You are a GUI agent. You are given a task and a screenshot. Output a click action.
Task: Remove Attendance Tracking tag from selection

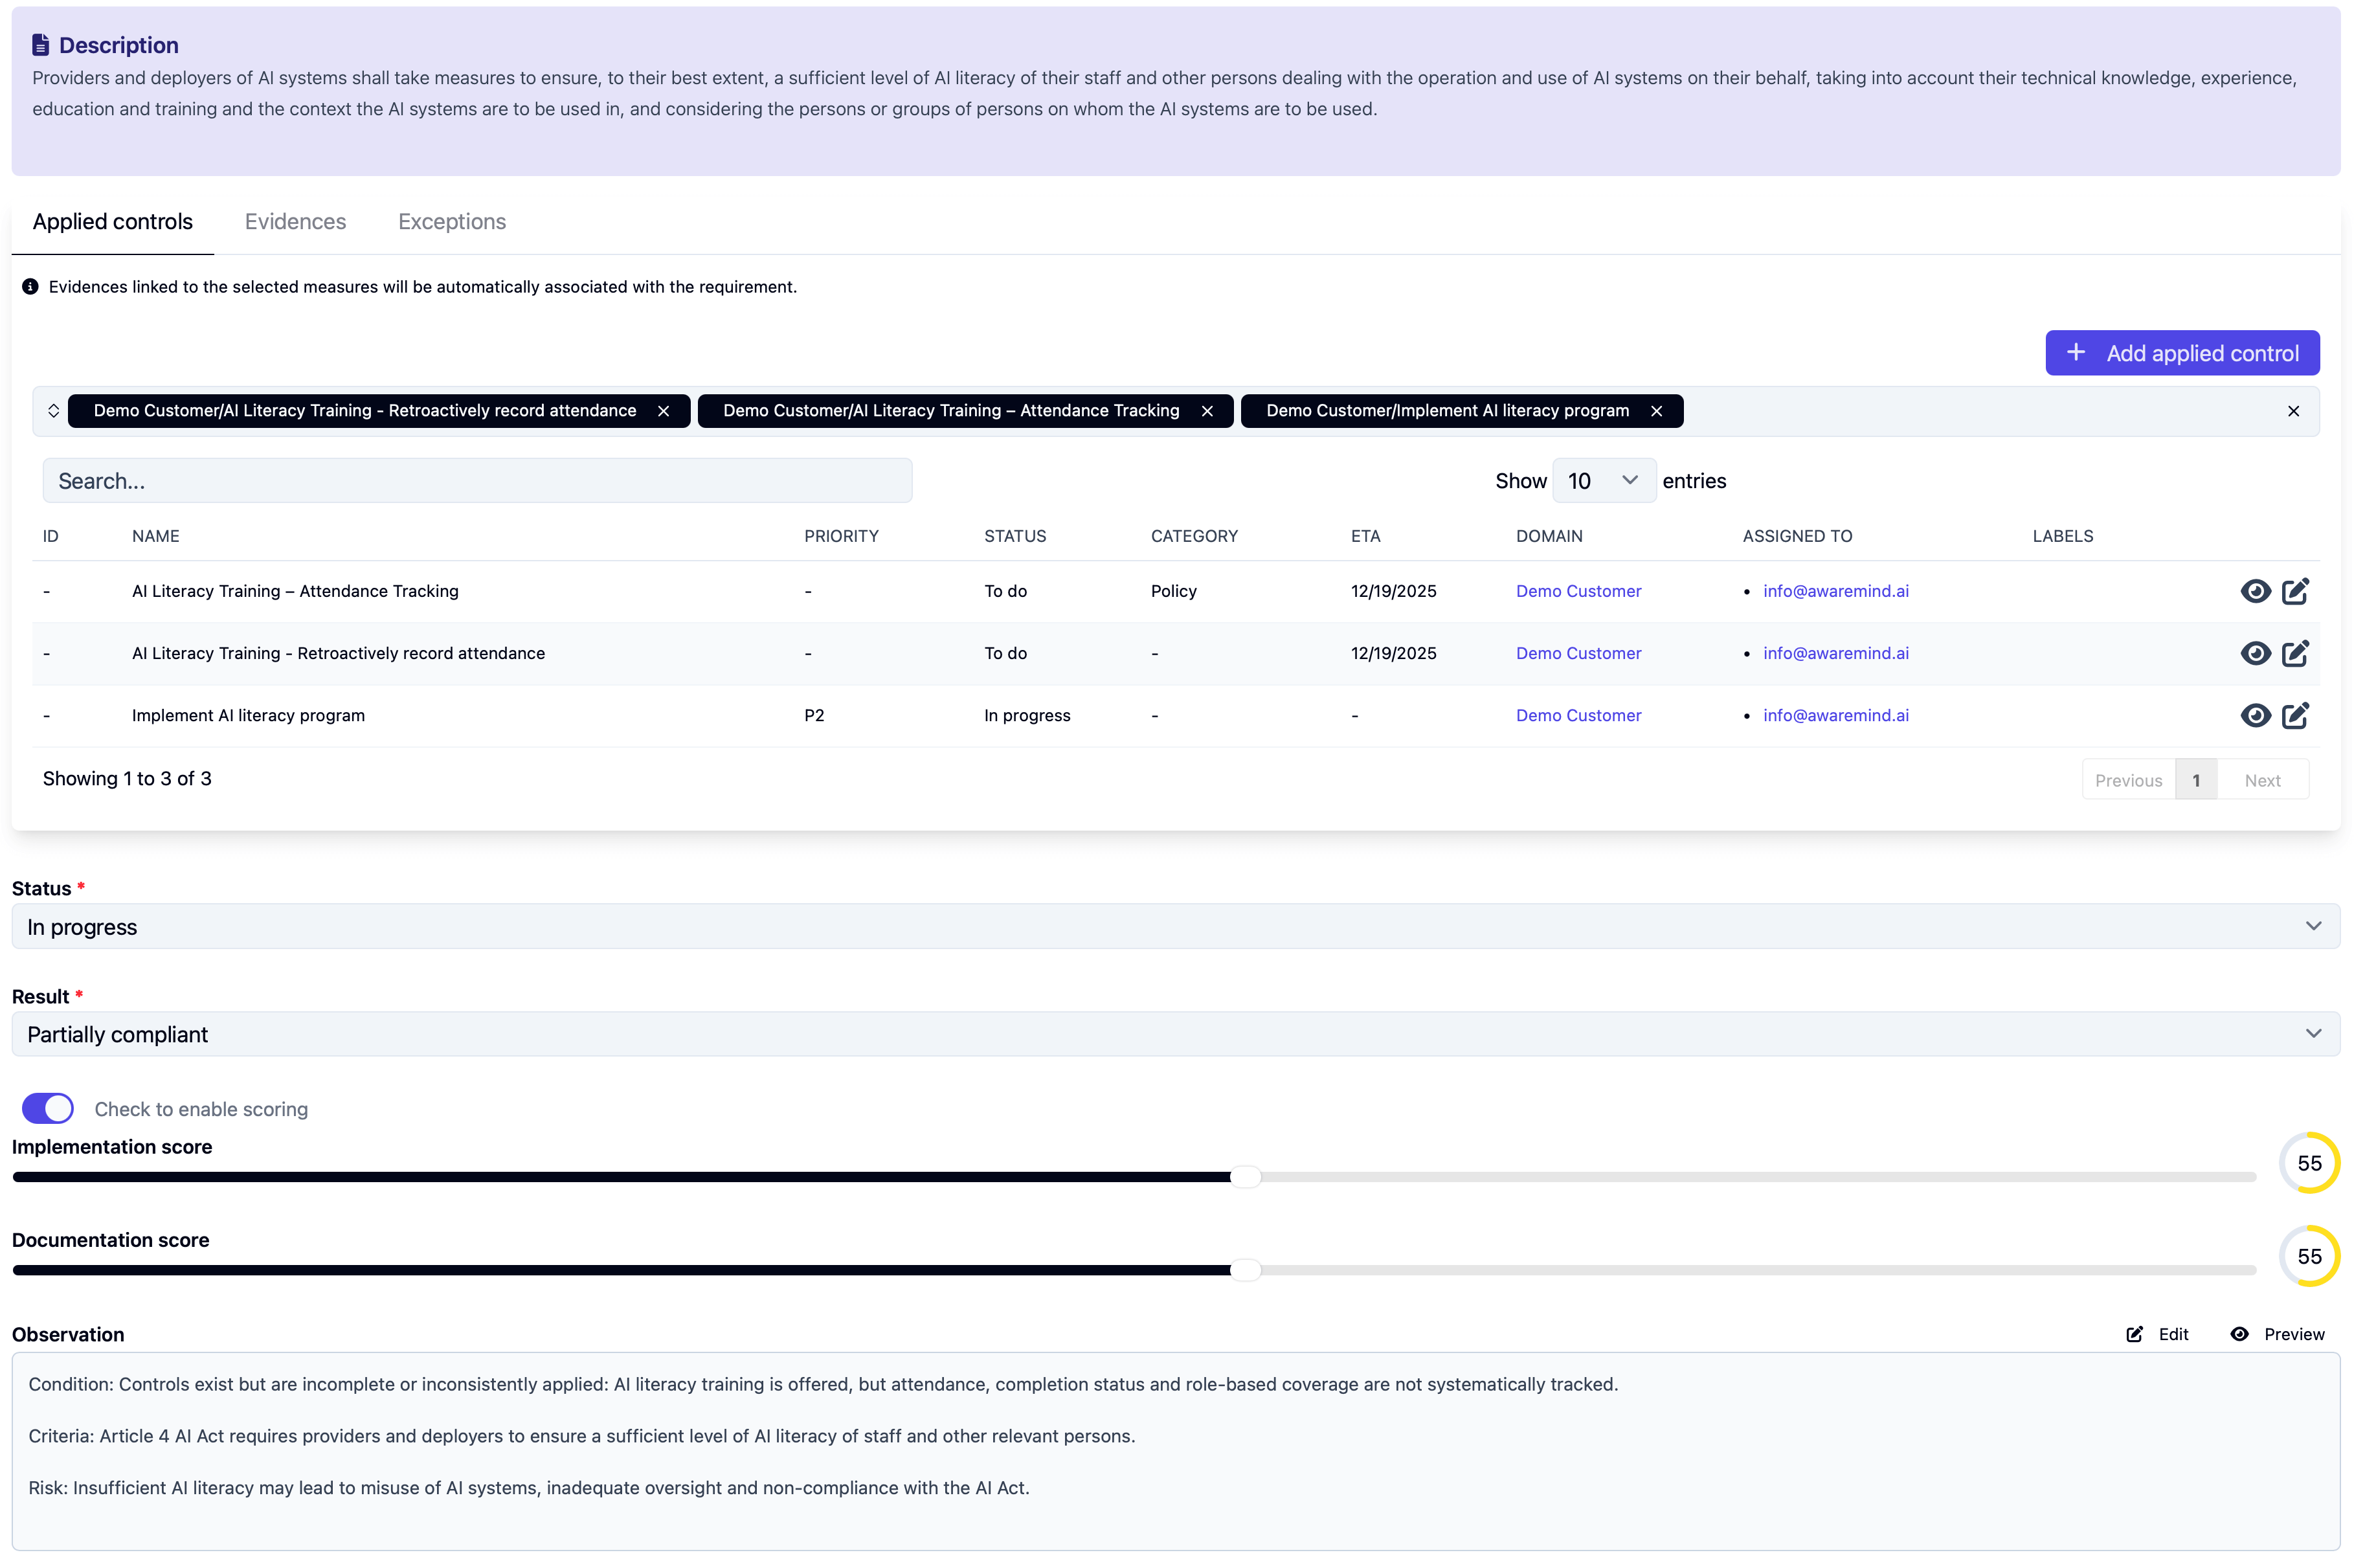1207,411
